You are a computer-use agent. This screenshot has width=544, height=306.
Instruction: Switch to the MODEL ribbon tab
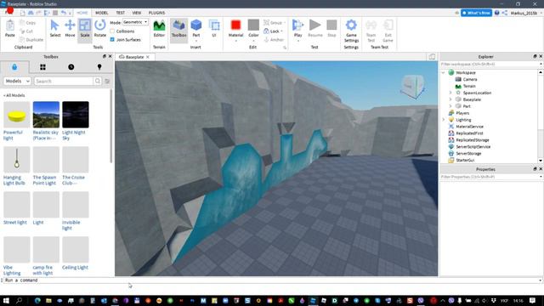click(102, 13)
